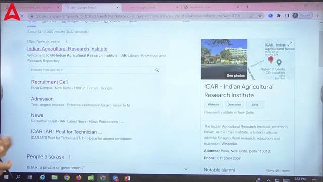Select the Images search filter
The image size is (323, 182).
(x=70, y=21)
